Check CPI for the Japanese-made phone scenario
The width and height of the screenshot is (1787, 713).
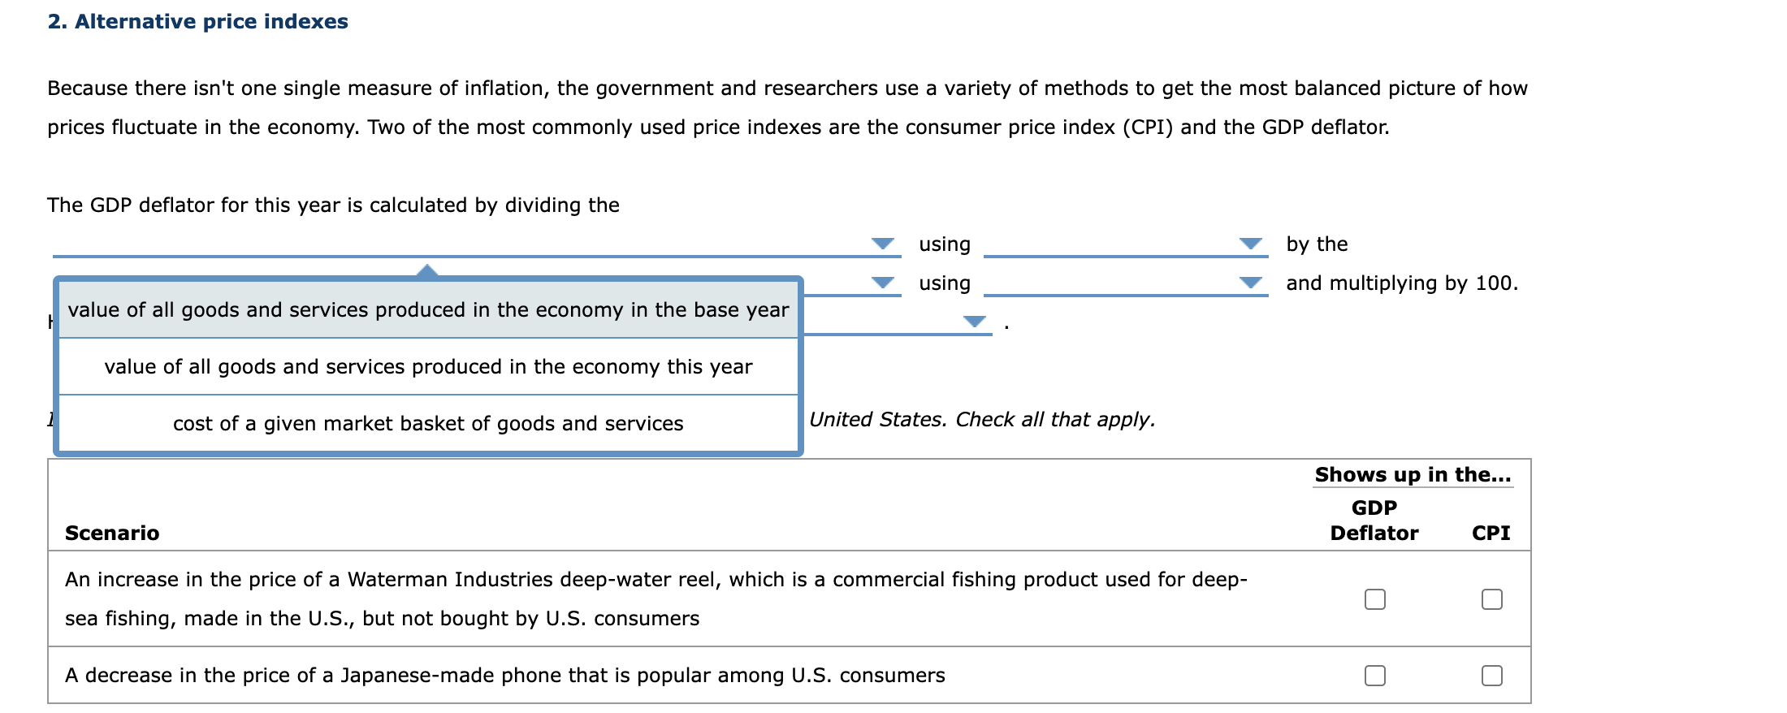point(1491,674)
